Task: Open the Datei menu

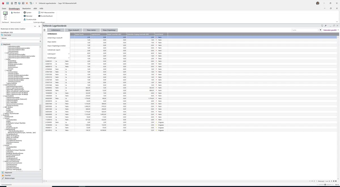Action: [4, 8]
